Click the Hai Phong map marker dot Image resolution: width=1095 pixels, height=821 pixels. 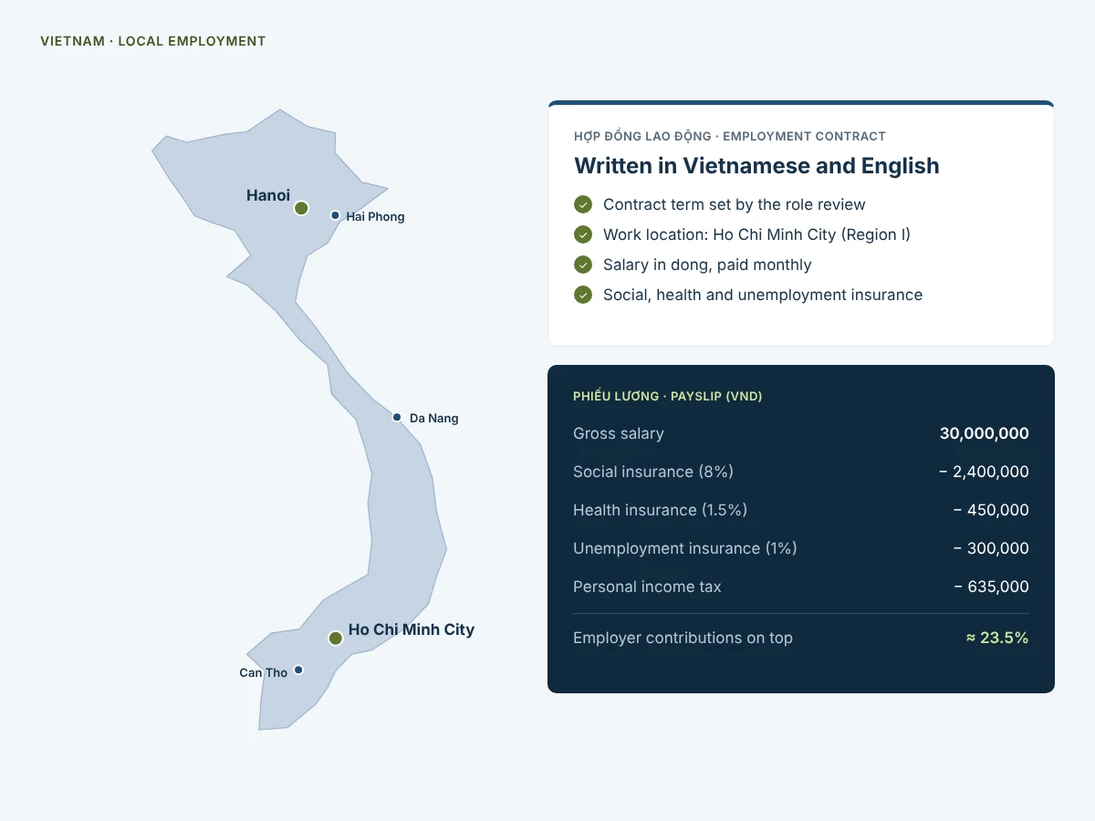(335, 215)
